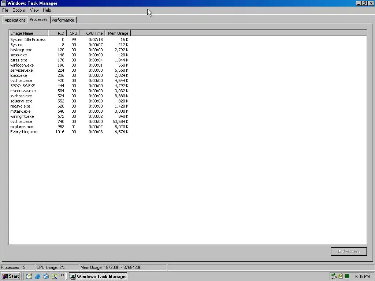
Task: Sort by the CPU Time column header
Action: click(x=92, y=33)
